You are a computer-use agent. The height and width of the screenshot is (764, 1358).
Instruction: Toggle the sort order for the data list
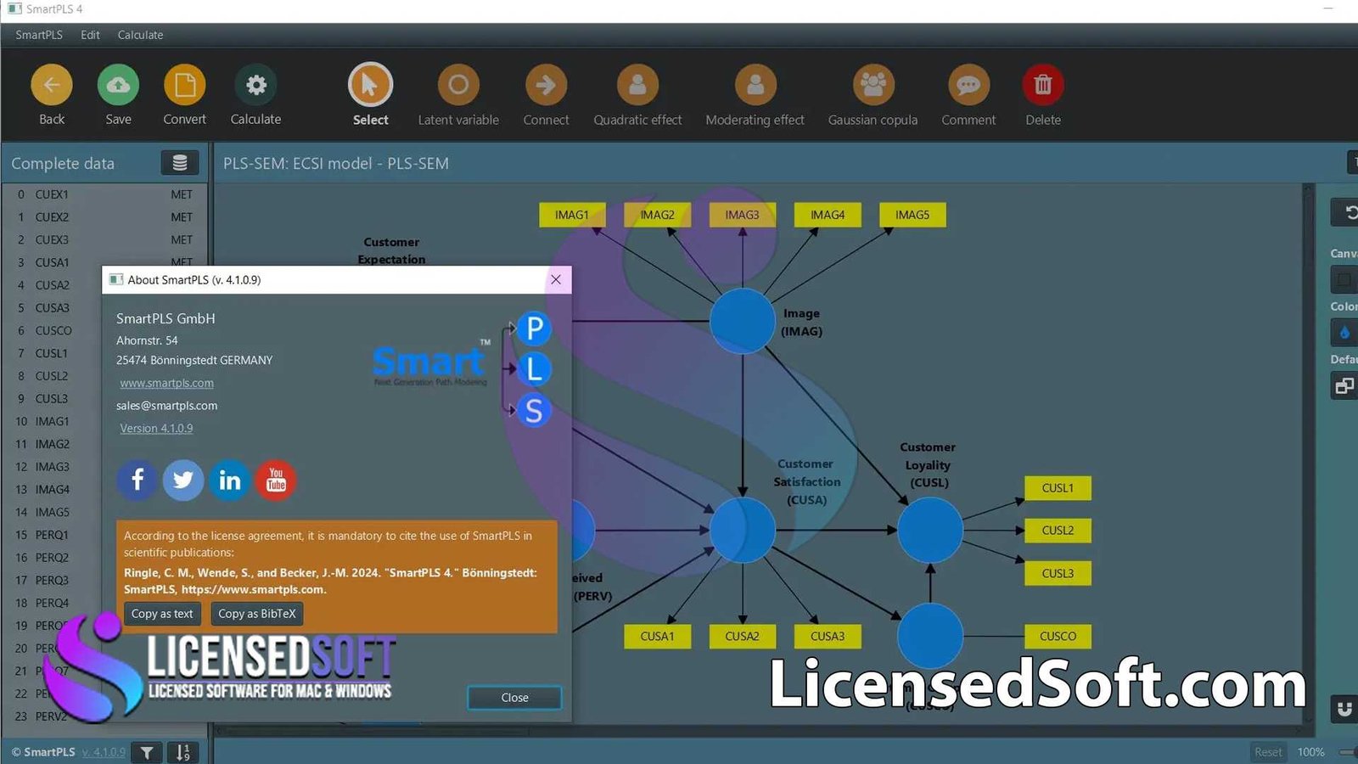tap(182, 752)
